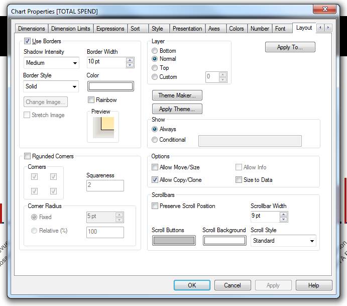Decrease Scrollbar Width with the down arrow
Image resolution: width=347 pixels, height=306 pixels.
[x=283, y=220]
